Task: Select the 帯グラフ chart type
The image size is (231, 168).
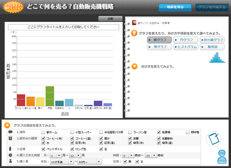Action: [x=159, y=47]
